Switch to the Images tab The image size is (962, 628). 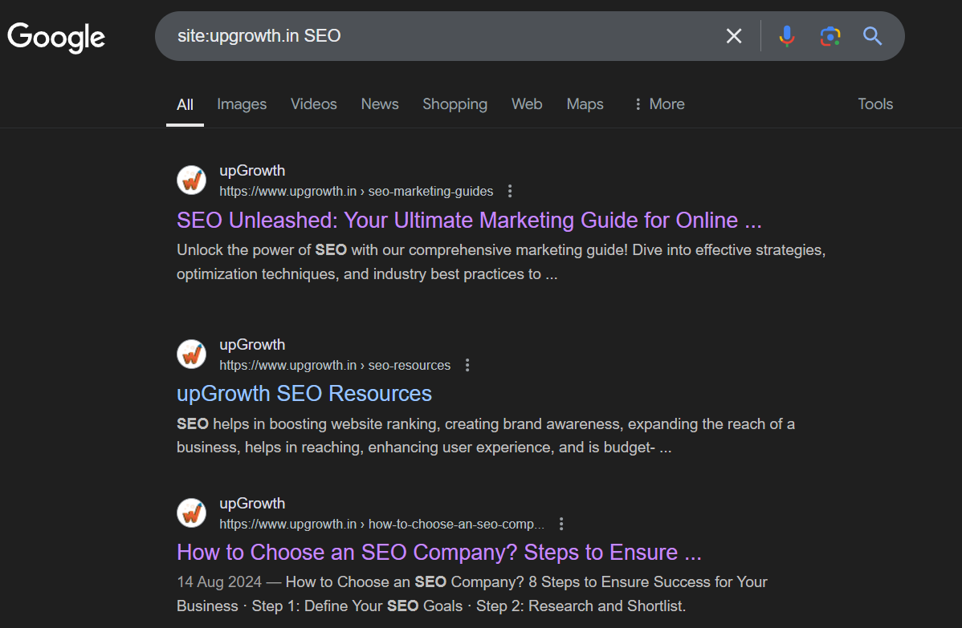[x=242, y=104]
